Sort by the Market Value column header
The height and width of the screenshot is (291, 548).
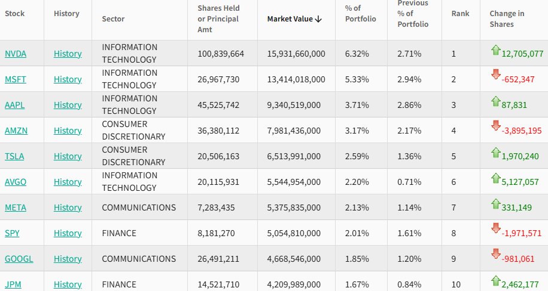click(294, 18)
